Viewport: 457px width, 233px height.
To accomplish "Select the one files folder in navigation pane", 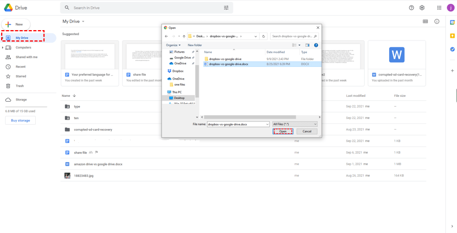I will click(x=177, y=85).
